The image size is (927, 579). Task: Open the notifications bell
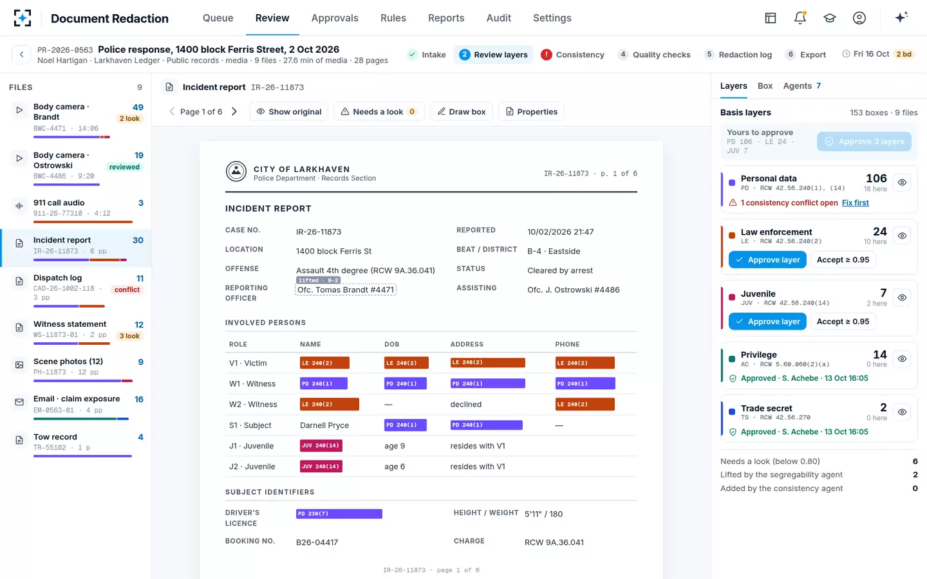coord(800,18)
